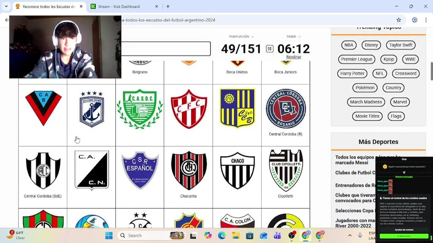Open the WWE trending topic

(x=410, y=59)
